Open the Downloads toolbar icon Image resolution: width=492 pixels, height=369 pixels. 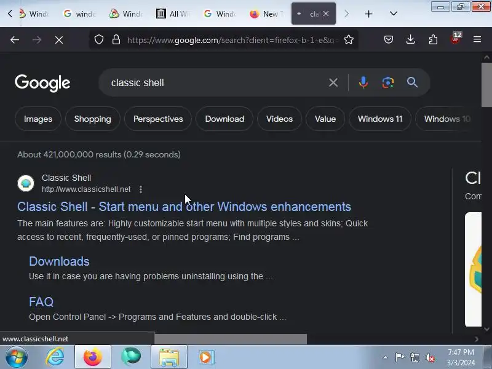point(410,39)
